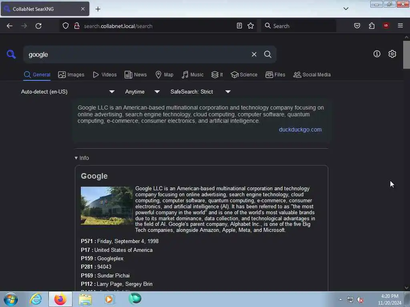Screen dimensions: 410x307
Task: Clear the google search query
Action: coord(254,54)
